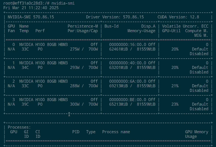This screenshot has width=216, height=147.
Task: Click the 293W power usage value
Action: click(75, 68)
